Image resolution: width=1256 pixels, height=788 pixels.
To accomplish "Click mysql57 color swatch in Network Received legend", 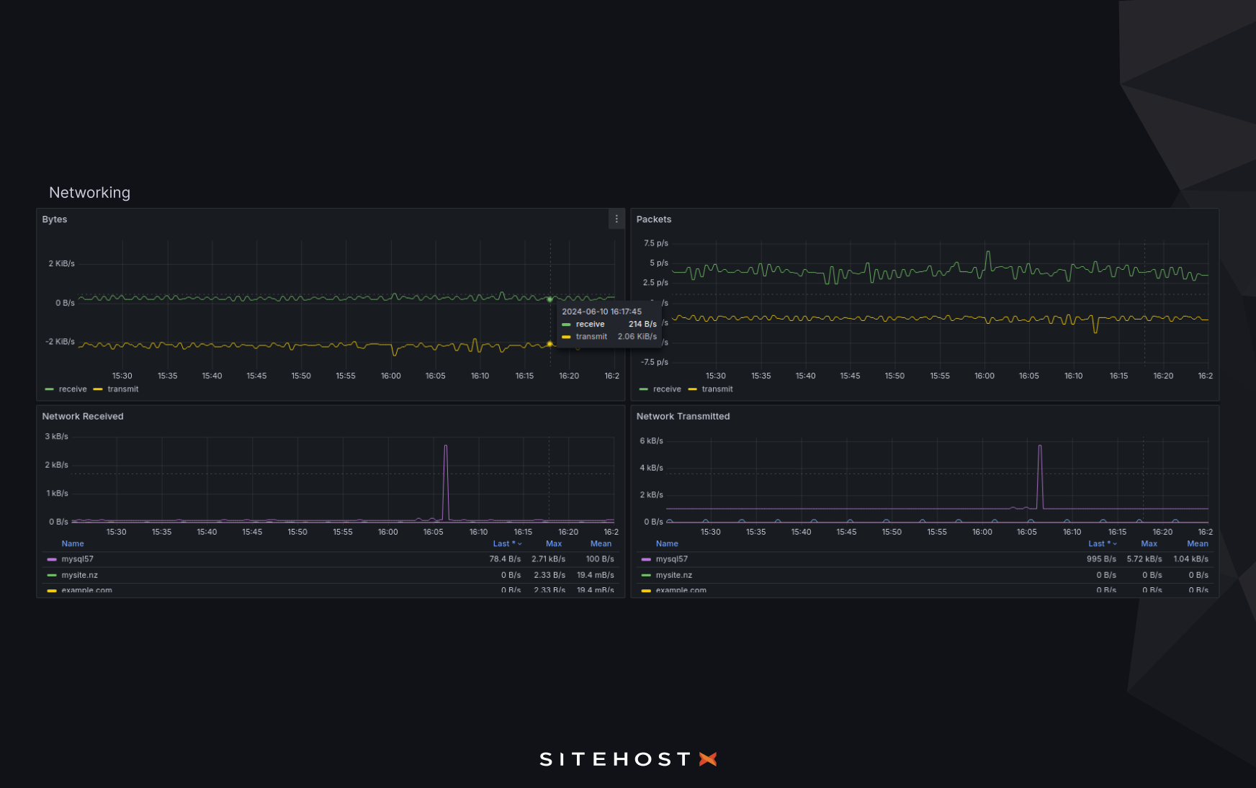I will (50, 558).
